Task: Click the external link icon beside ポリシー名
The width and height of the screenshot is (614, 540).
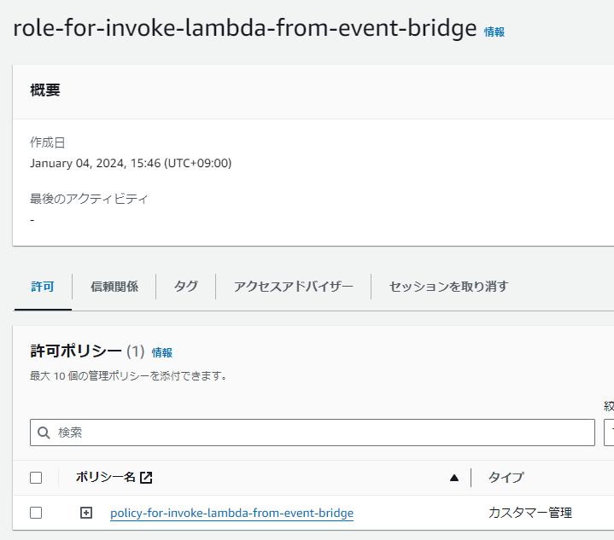Action: [146, 478]
